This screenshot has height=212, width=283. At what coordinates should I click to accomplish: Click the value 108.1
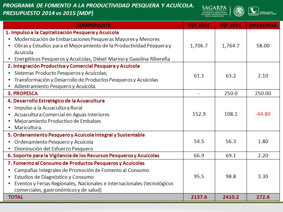tap(231, 114)
